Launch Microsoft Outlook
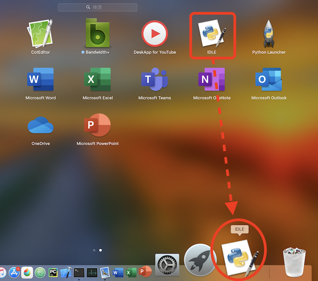This screenshot has height=281, width=318. tap(269, 79)
